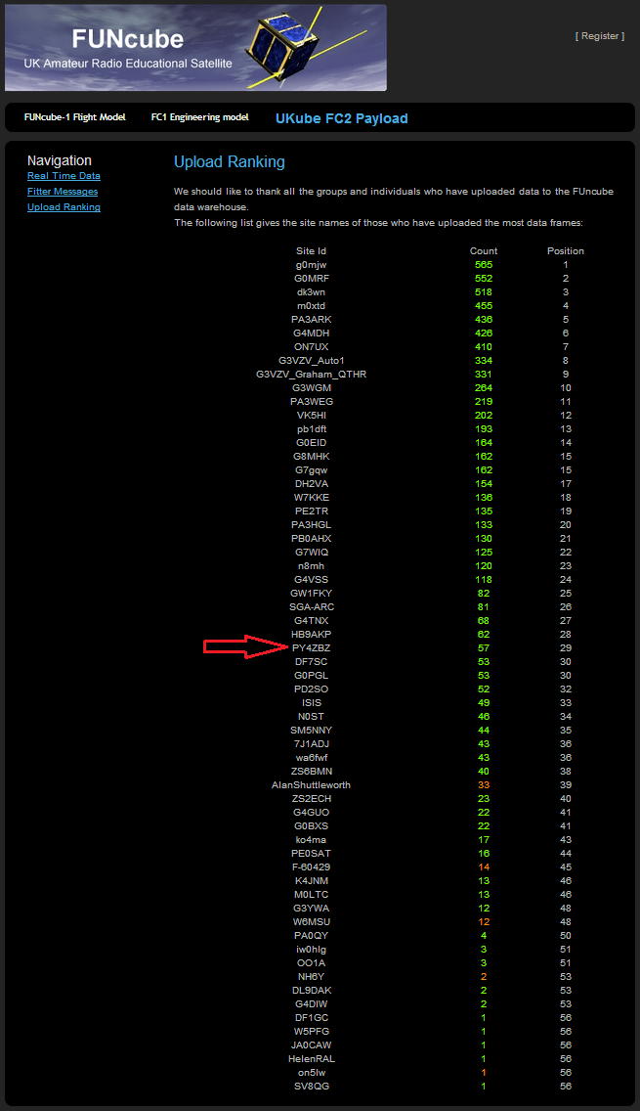Image resolution: width=640 pixels, height=1111 pixels.
Task: Click the Upload Ranking heading
Action: [x=230, y=162]
